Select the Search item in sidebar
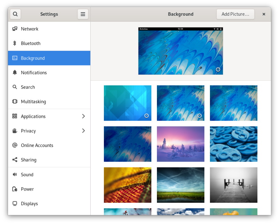The width and height of the screenshot is (279, 224). pyautogui.click(x=28, y=87)
